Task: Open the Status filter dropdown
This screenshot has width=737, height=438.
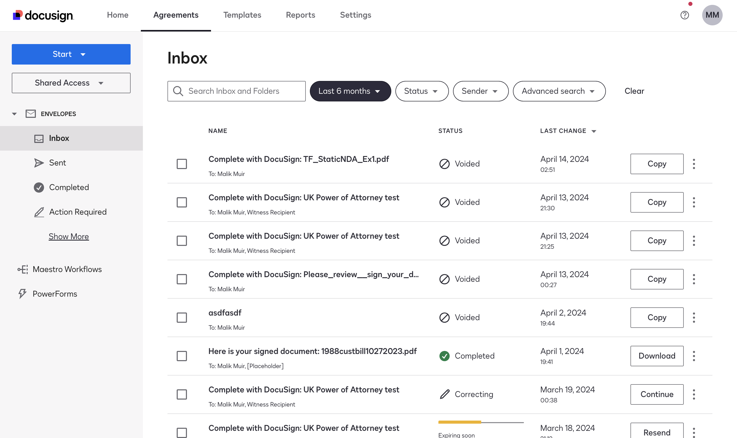Action: (x=422, y=91)
